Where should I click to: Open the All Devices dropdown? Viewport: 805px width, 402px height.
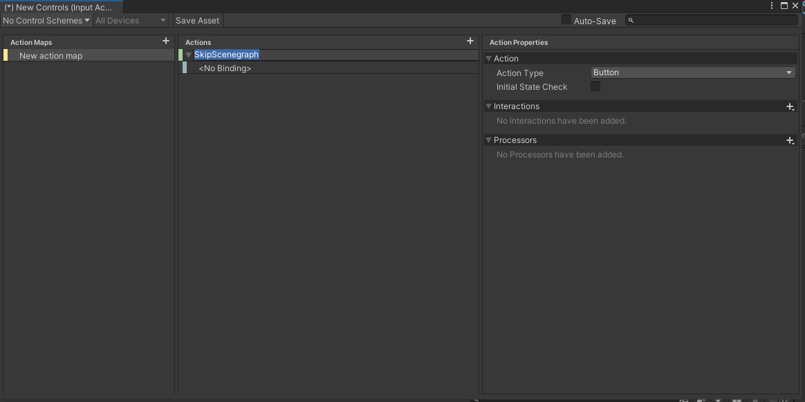[131, 21]
